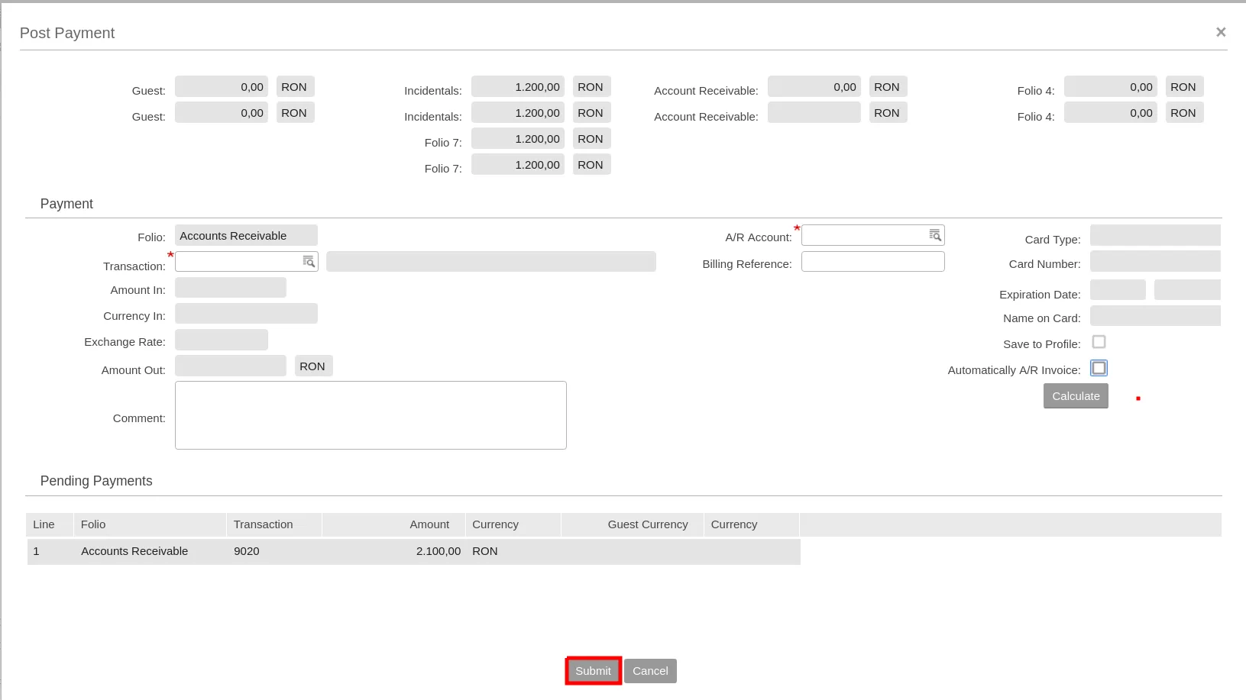Close the Post Payment dialog
1246x700 pixels.
point(1221,32)
